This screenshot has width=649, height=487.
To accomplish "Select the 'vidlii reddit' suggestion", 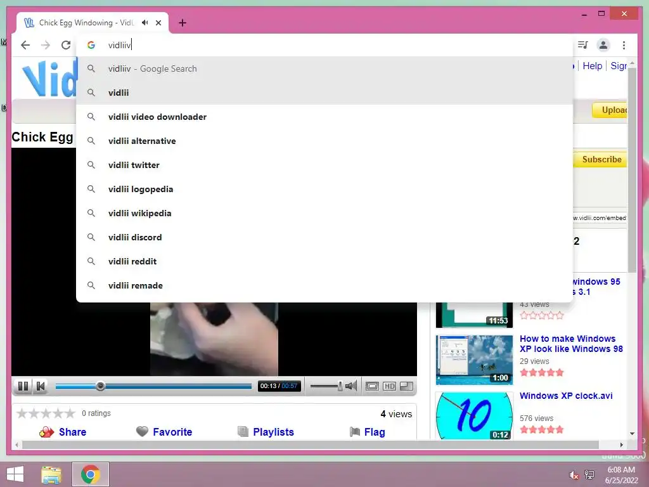I will coord(324,261).
